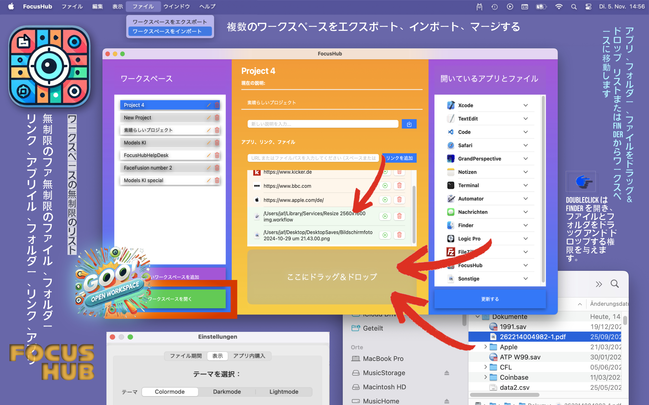Remove the apple.com/de link via trash icon
This screenshot has width=649, height=405.
point(399,200)
